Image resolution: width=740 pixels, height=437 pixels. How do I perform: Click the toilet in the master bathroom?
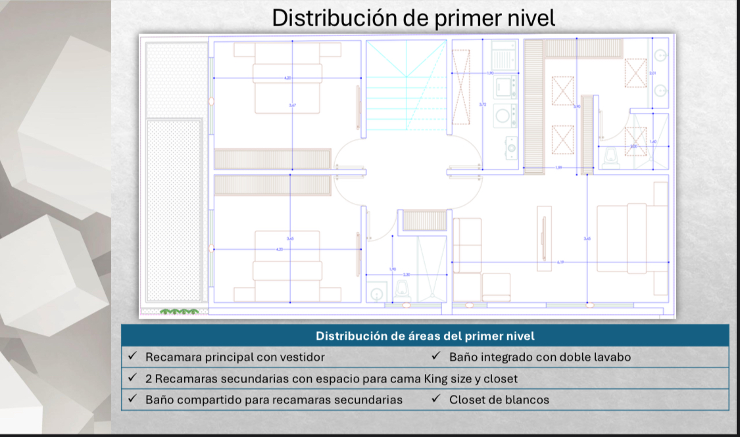click(x=612, y=157)
